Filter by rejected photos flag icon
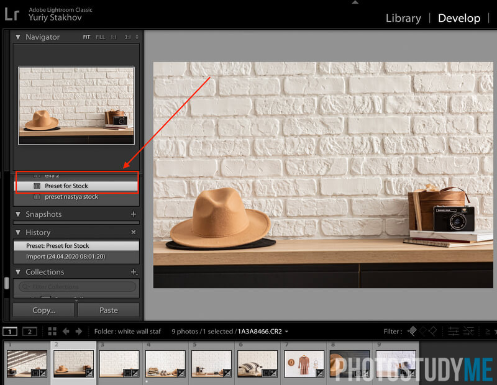This screenshot has width=497, height=385. (432, 331)
